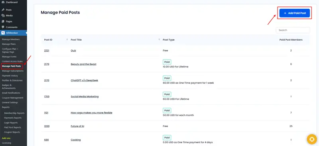The width and height of the screenshot is (319, 146).
Task: Open Coupon Management menu item
Action: [x=13, y=98]
